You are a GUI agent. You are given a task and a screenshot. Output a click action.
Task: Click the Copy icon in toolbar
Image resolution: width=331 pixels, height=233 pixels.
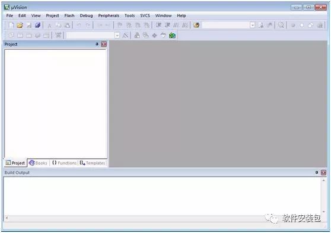click(x=59, y=25)
